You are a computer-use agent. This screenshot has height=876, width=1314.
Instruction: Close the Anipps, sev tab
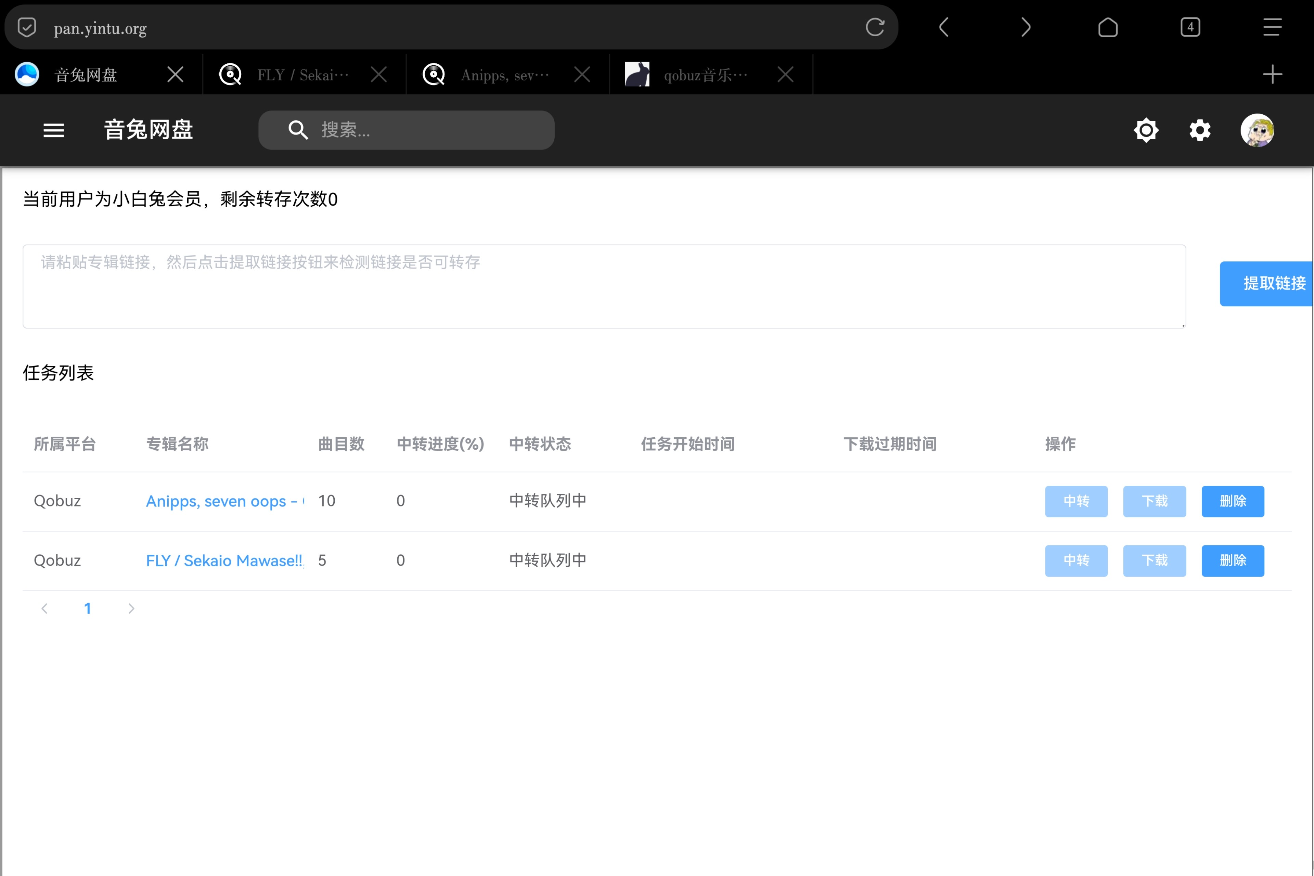click(582, 74)
